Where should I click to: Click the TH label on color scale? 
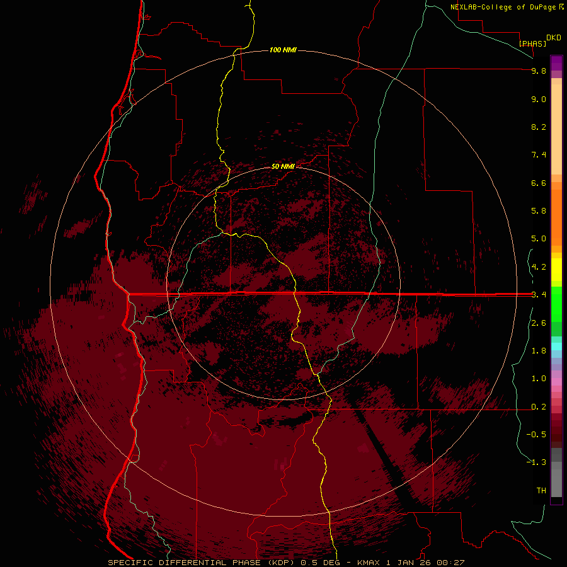541,490
